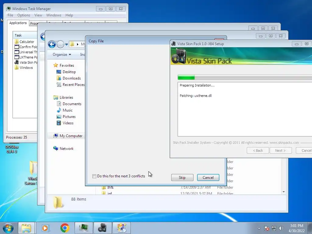Open Windows Explorer from the taskbar

(x=27, y=228)
